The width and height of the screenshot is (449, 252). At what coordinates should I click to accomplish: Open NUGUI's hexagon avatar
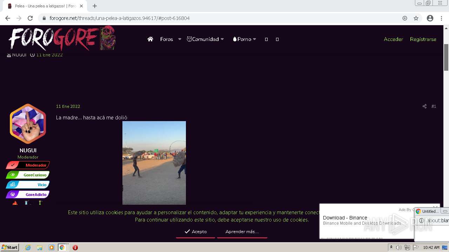pyautogui.click(x=28, y=124)
